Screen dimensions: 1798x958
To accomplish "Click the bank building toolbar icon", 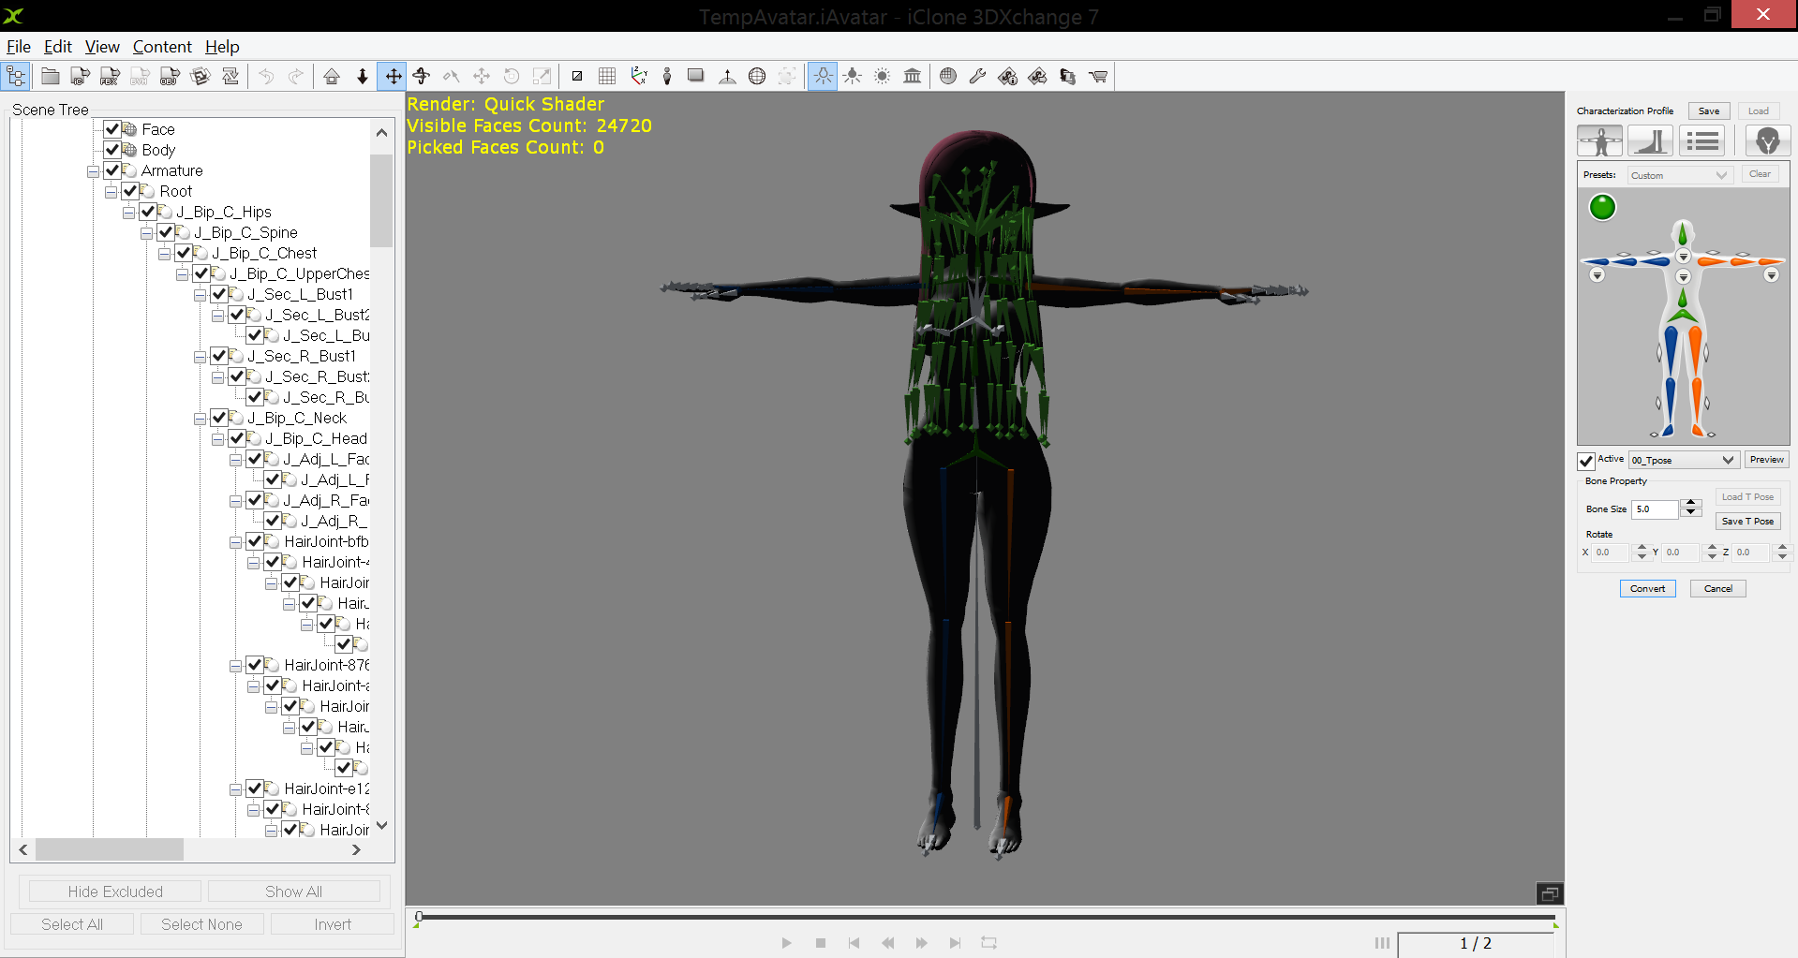I will 912,77.
